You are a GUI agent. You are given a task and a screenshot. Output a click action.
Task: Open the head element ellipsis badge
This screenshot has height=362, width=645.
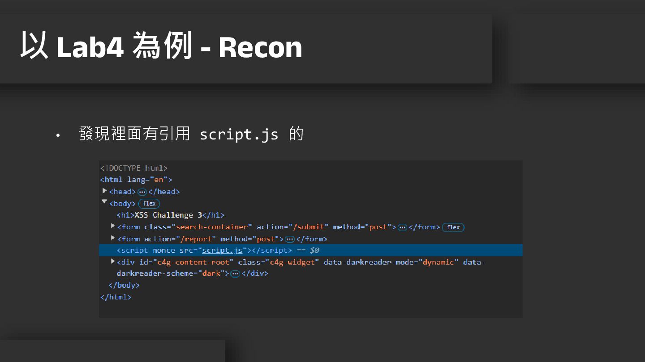(x=142, y=192)
